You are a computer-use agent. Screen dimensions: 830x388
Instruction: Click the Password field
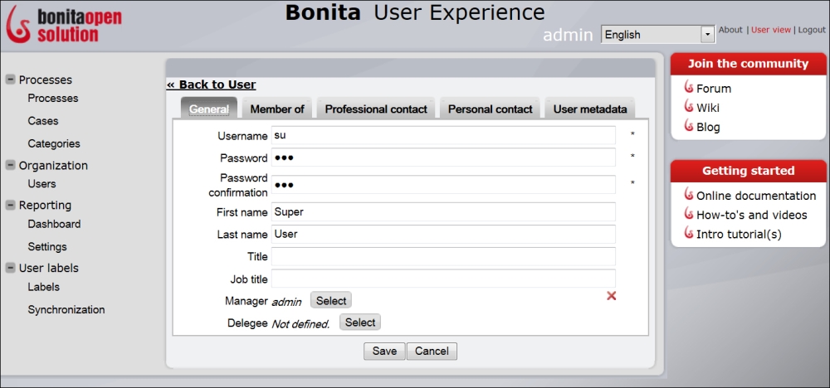443,158
